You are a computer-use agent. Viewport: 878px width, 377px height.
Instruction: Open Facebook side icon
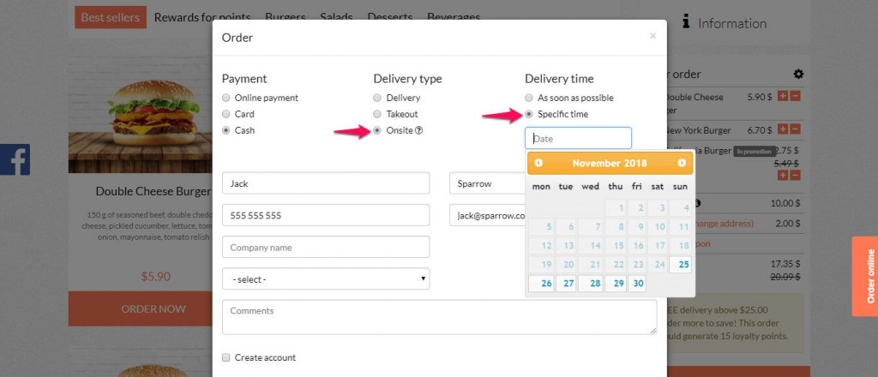tap(15, 159)
